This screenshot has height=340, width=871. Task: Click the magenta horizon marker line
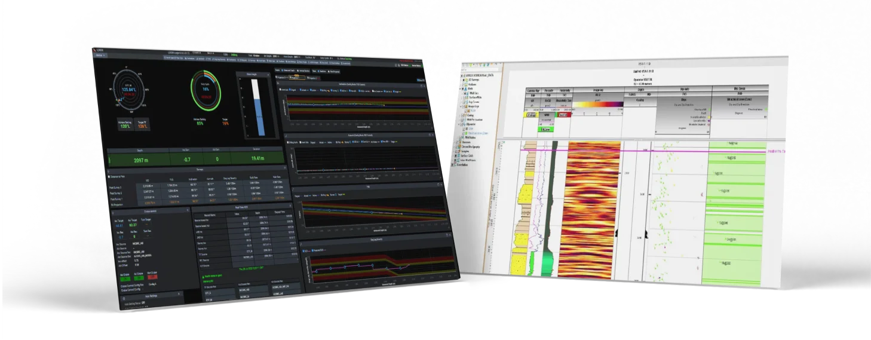[633, 151]
